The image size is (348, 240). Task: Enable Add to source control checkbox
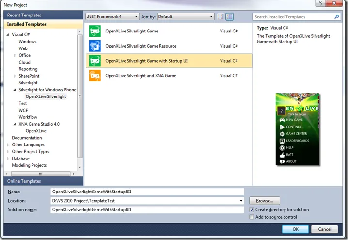tap(252, 217)
